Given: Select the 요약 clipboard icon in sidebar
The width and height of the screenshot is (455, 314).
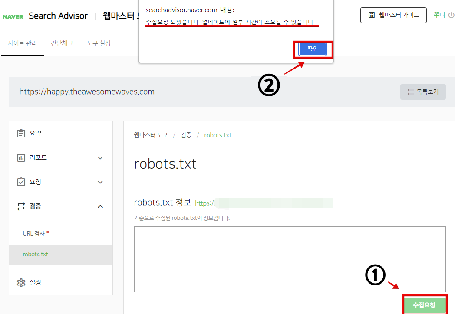Looking at the screenshot, I should coord(21,133).
